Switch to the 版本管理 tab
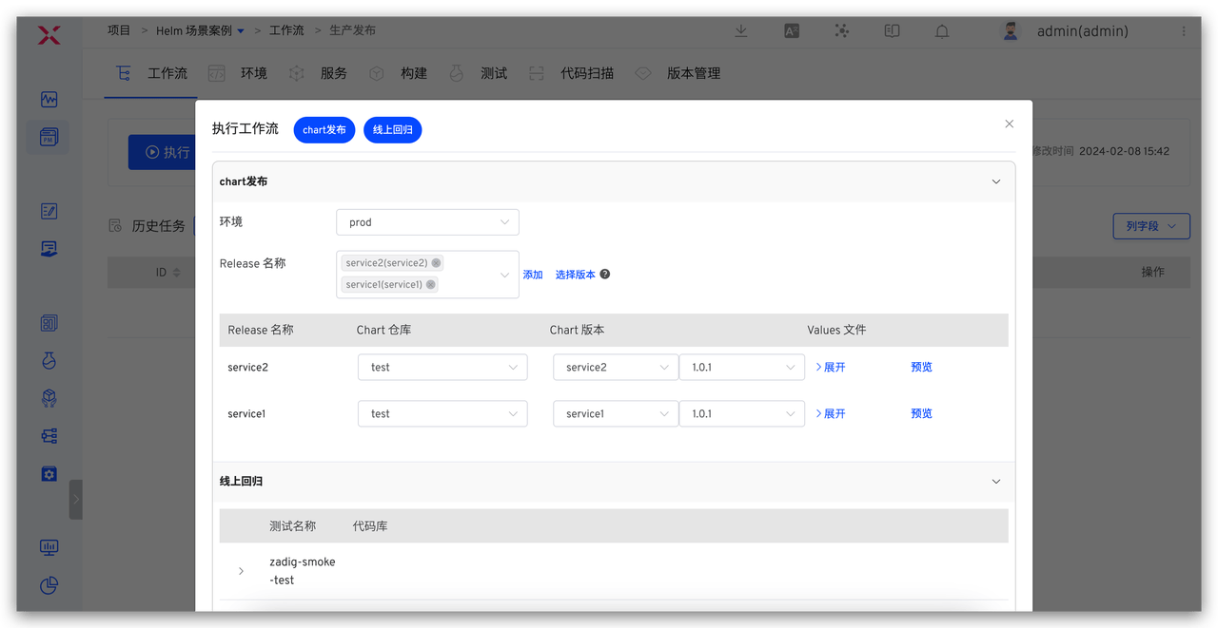 click(x=693, y=73)
